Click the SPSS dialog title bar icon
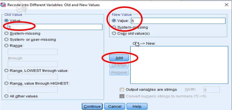Image resolution: width=232 pixels, height=110 pixels. [x=3, y=5]
